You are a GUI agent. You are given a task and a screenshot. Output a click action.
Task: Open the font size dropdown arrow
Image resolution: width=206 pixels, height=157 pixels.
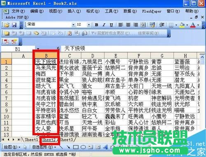(x=89, y=25)
